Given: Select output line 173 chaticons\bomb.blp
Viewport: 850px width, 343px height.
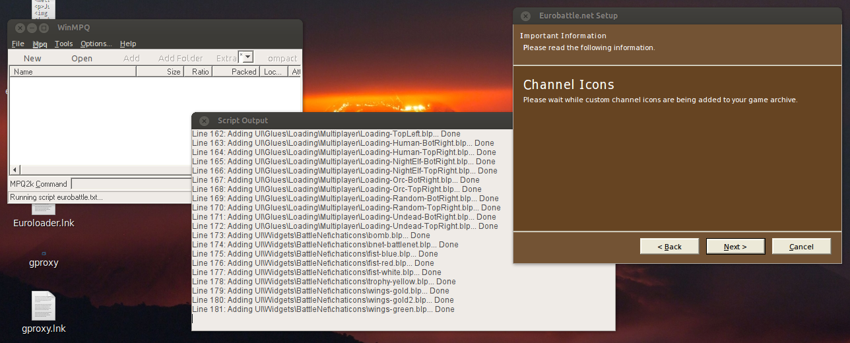Looking at the screenshot, I should coord(311,235).
